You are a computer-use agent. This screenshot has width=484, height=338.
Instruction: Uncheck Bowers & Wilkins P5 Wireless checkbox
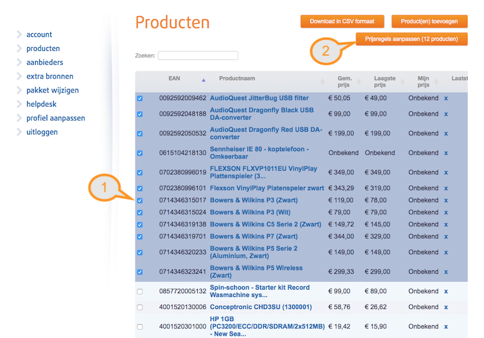click(x=140, y=272)
